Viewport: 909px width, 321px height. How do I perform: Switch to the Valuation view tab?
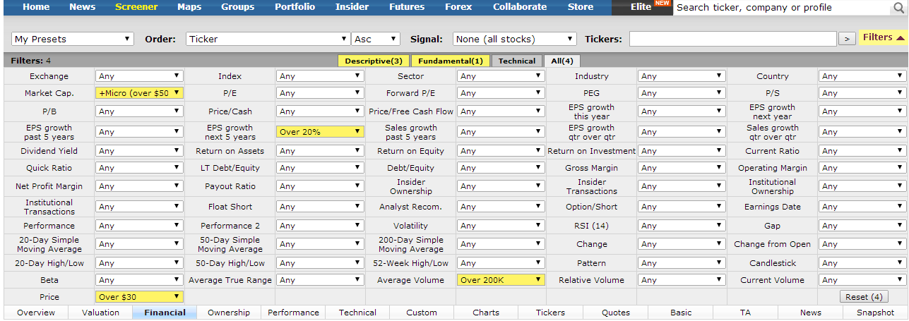pos(100,313)
